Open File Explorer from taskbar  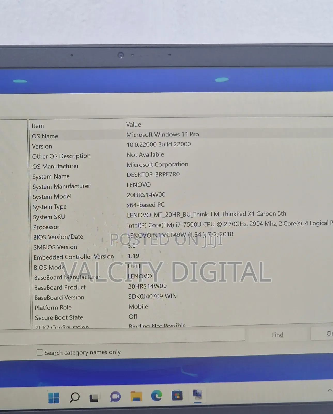pyautogui.click(x=136, y=396)
